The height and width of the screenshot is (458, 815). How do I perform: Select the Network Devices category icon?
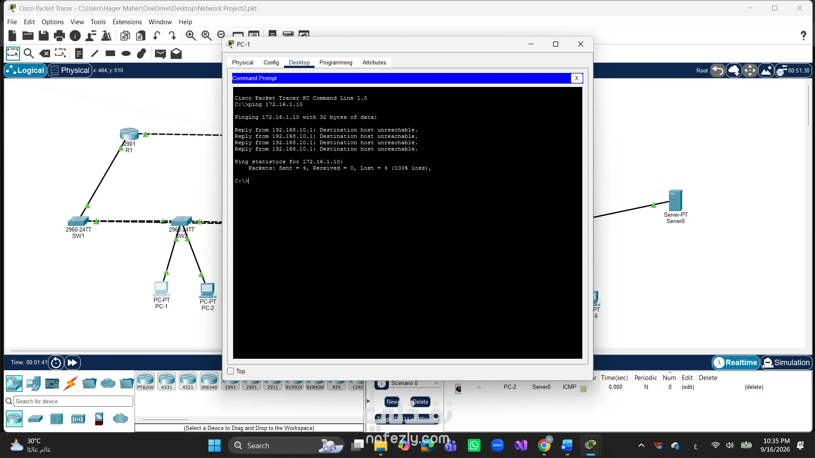(14, 384)
